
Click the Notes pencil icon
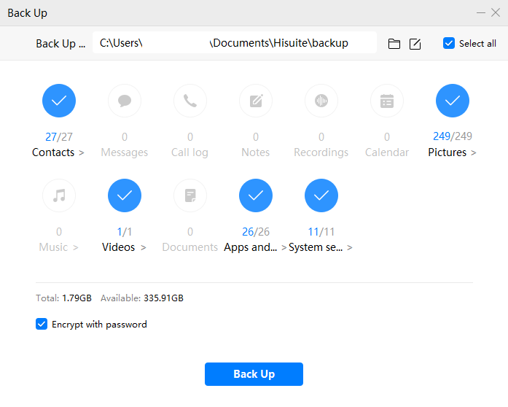click(256, 101)
